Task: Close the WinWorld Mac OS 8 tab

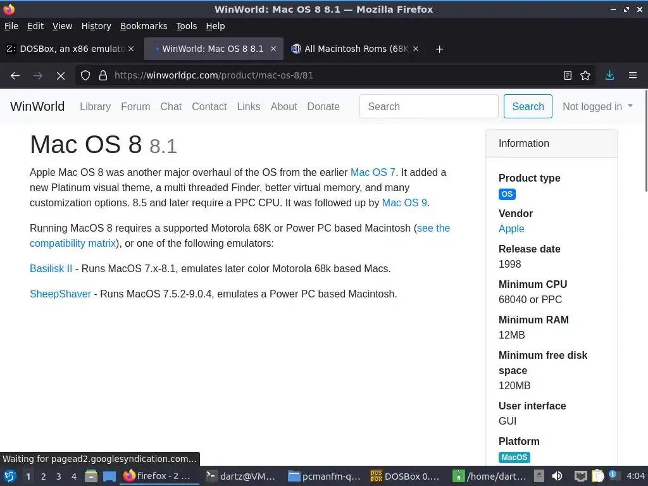Action: tap(273, 49)
